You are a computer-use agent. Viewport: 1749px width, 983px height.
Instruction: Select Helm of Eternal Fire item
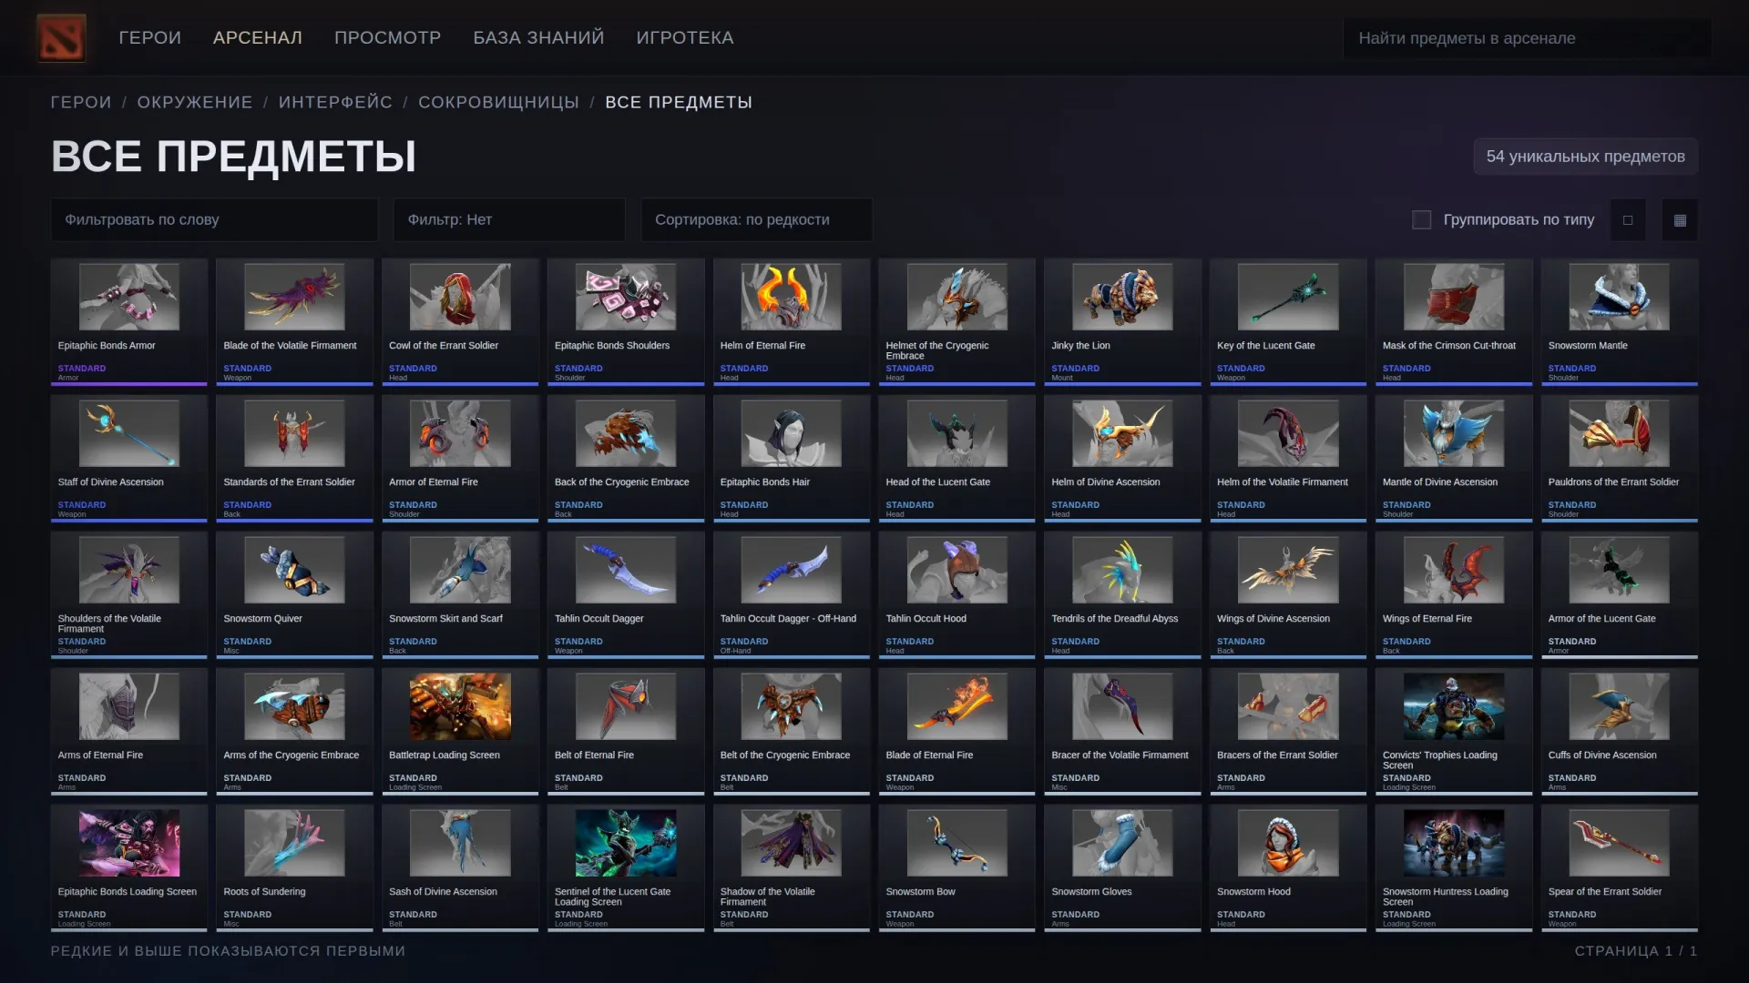pyautogui.click(x=792, y=321)
